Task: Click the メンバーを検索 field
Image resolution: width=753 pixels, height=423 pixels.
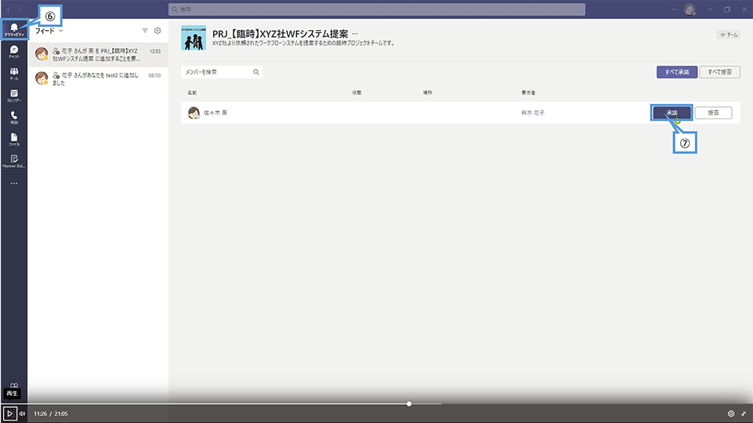Action: (x=221, y=72)
